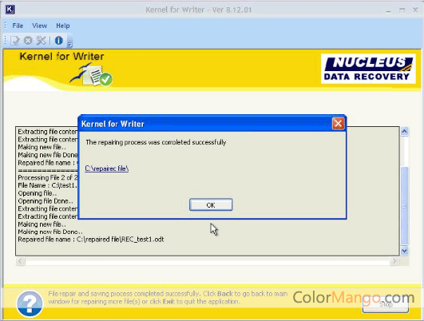Confirm the dialog with OK button

tap(211, 204)
